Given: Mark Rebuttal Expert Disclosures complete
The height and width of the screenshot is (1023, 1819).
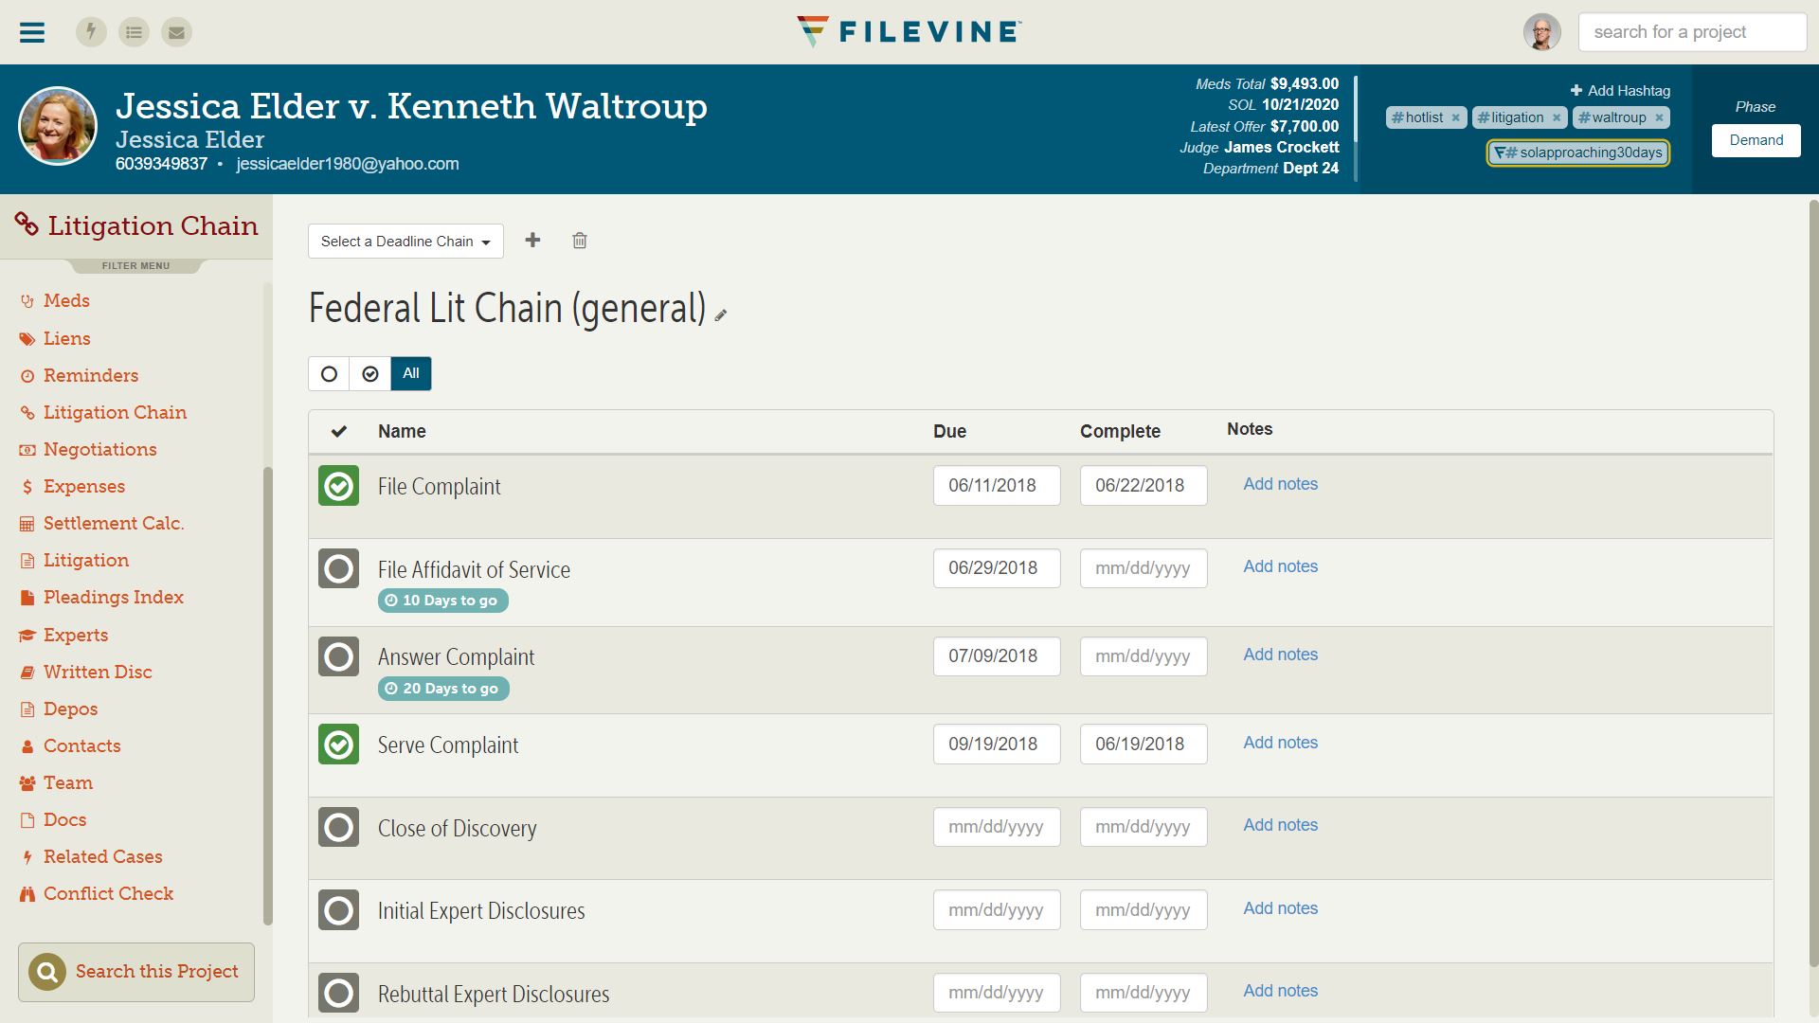Looking at the screenshot, I should pos(338,993).
